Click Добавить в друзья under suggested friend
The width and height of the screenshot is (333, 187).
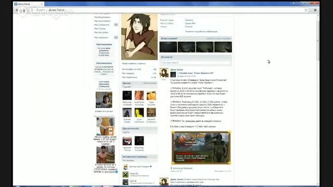pyautogui.click(x=104, y=111)
